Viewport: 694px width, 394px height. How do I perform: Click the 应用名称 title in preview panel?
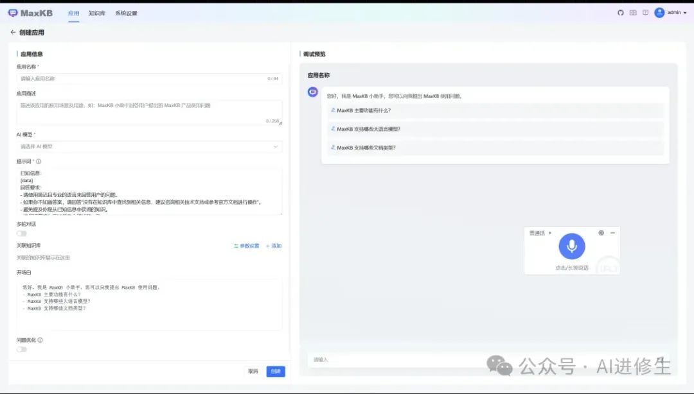tap(319, 75)
